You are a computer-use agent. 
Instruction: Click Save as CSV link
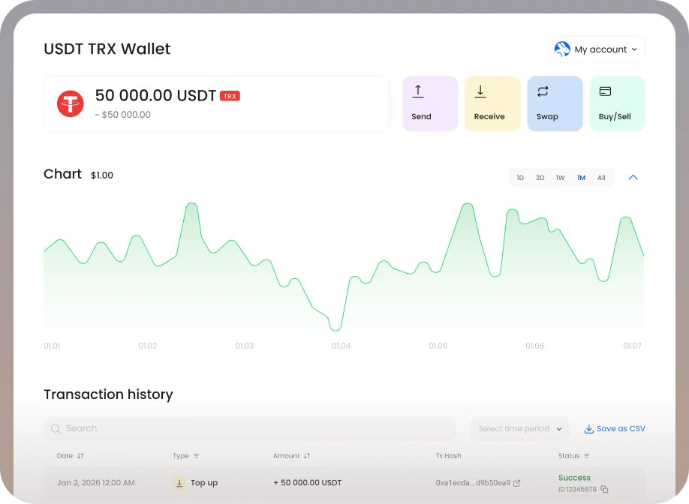[615, 429]
